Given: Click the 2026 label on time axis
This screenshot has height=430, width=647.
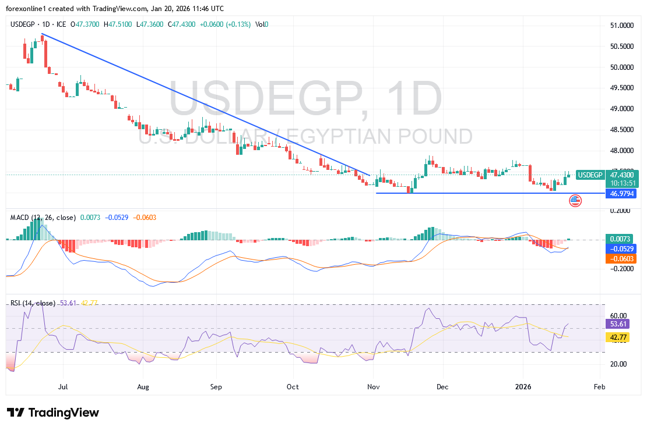Looking at the screenshot, I should click(x=522, y=386).
